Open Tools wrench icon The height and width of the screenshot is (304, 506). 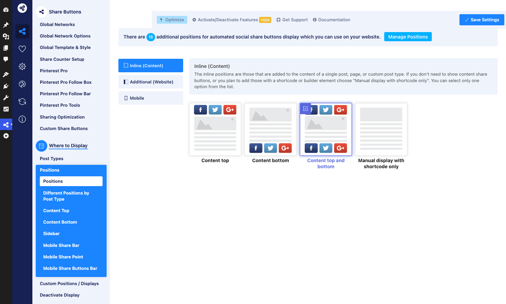pyautogui.click(x=6, y=98)
